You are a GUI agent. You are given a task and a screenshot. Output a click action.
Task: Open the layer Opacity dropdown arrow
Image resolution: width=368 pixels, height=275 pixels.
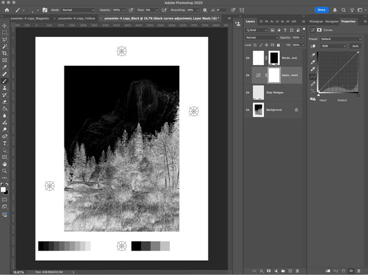(303, 37)
